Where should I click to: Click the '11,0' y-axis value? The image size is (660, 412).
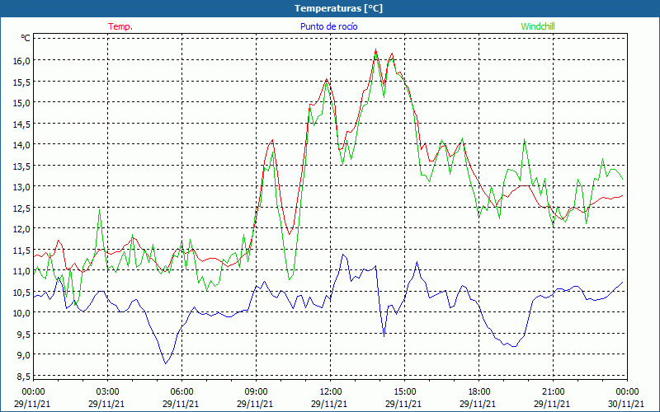pyautogui.click(x=22, y=271)
